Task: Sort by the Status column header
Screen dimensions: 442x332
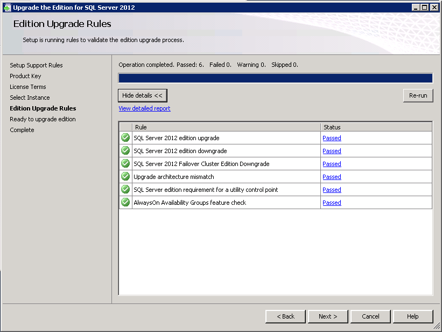Action: click(376, 127)
